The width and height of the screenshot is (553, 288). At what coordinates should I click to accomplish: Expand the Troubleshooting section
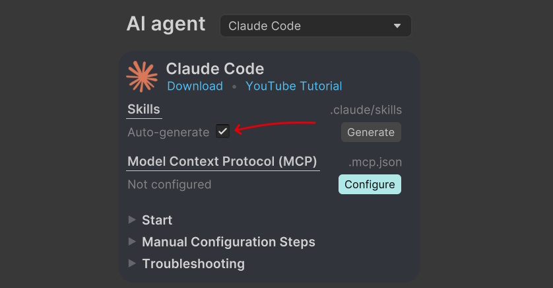click(x=193, y=264)
